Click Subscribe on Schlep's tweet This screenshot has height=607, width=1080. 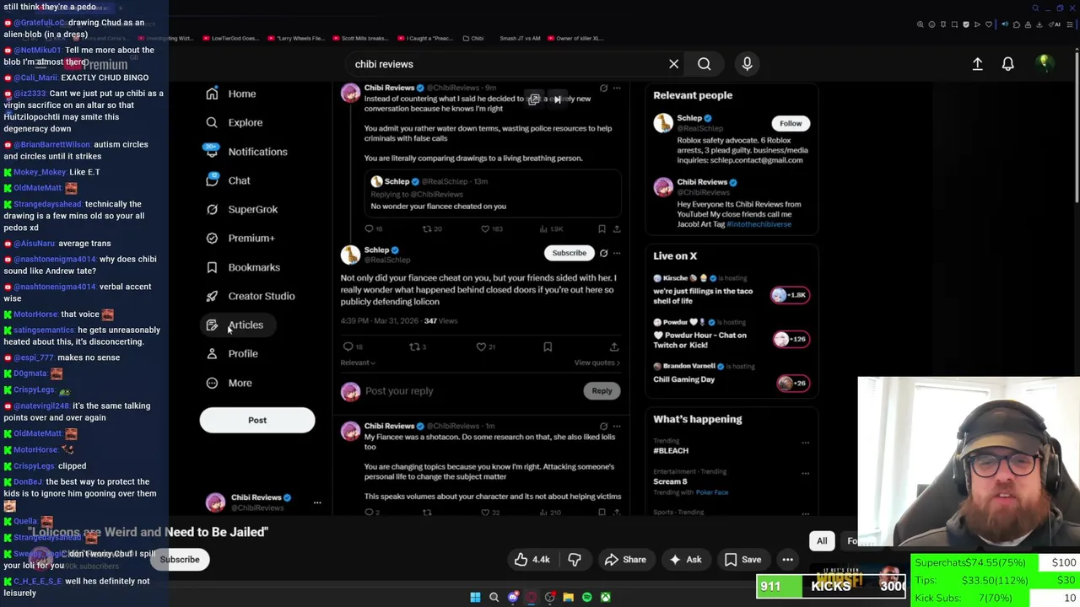[569, 253]
